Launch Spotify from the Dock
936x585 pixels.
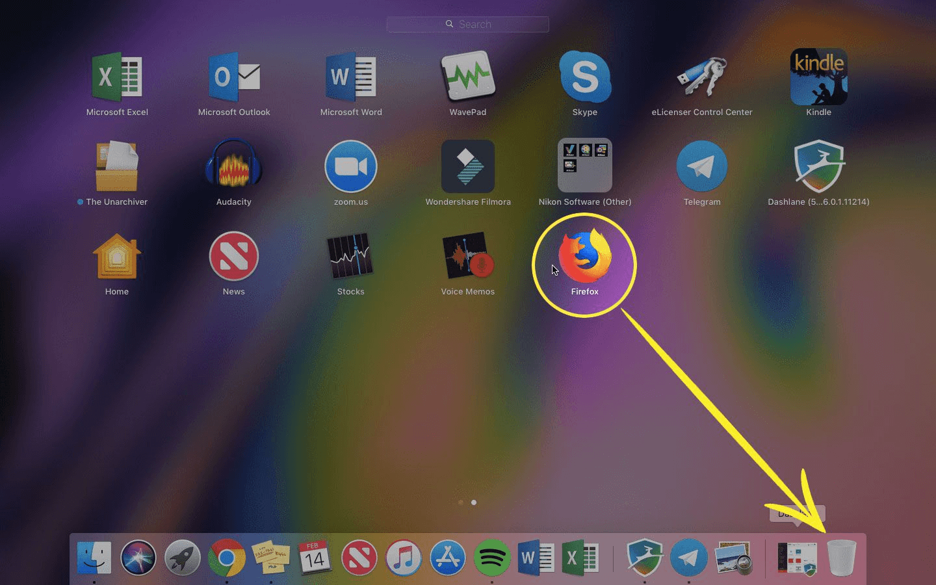tap(492, 558)
